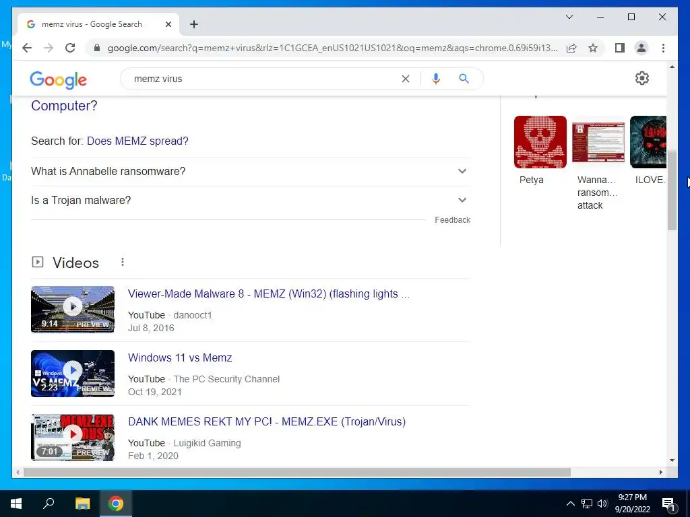Expand 'What is Annabelle ransomware?' question
Viewport: 690px width, 517px height.
pos(250,172)
